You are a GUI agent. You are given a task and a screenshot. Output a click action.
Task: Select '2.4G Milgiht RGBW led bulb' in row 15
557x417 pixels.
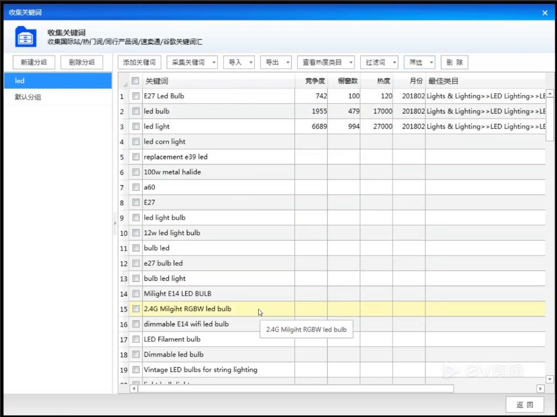click(x=187, y=309)
